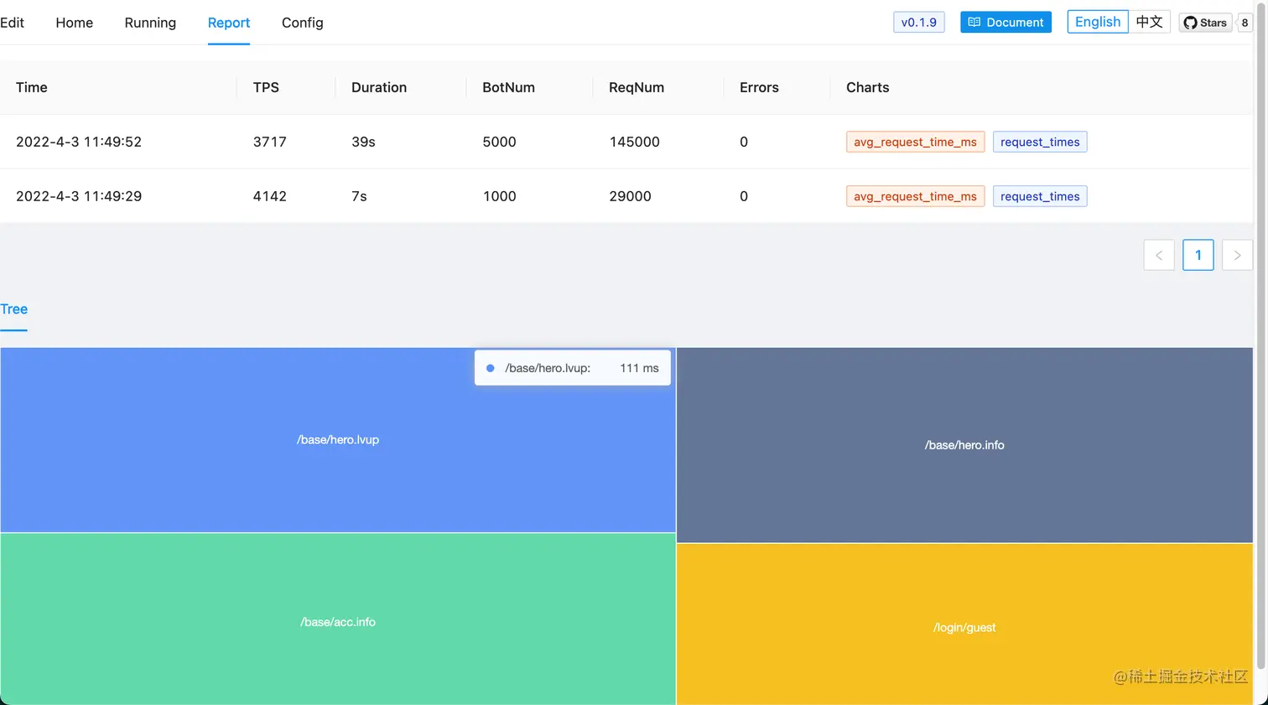Go to the Home tab
The height and width of the screenshot is (705, 1268).
(74, 23)
